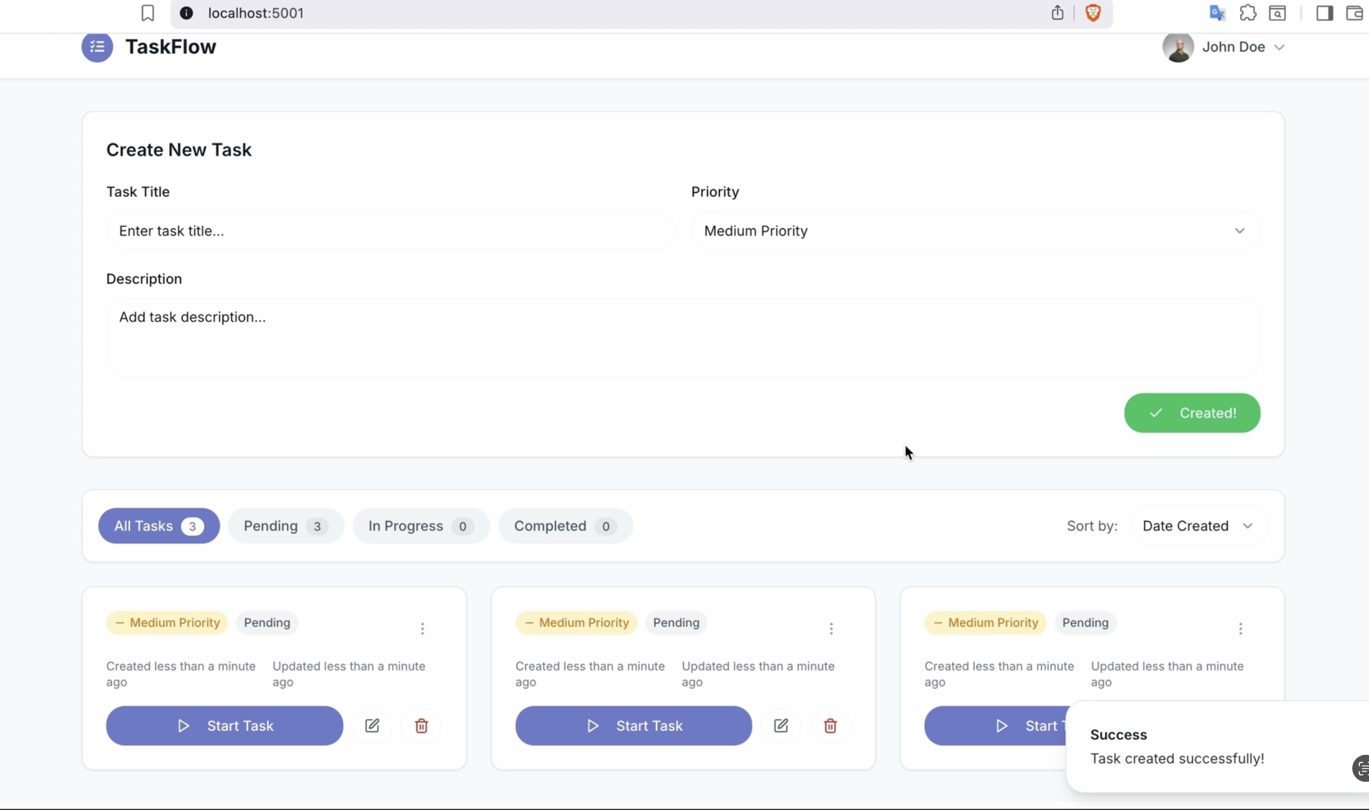This screenshot has width=1369, height=810.
Task: Open the Date Created sort dropdown
Action: click(1198, 526)
